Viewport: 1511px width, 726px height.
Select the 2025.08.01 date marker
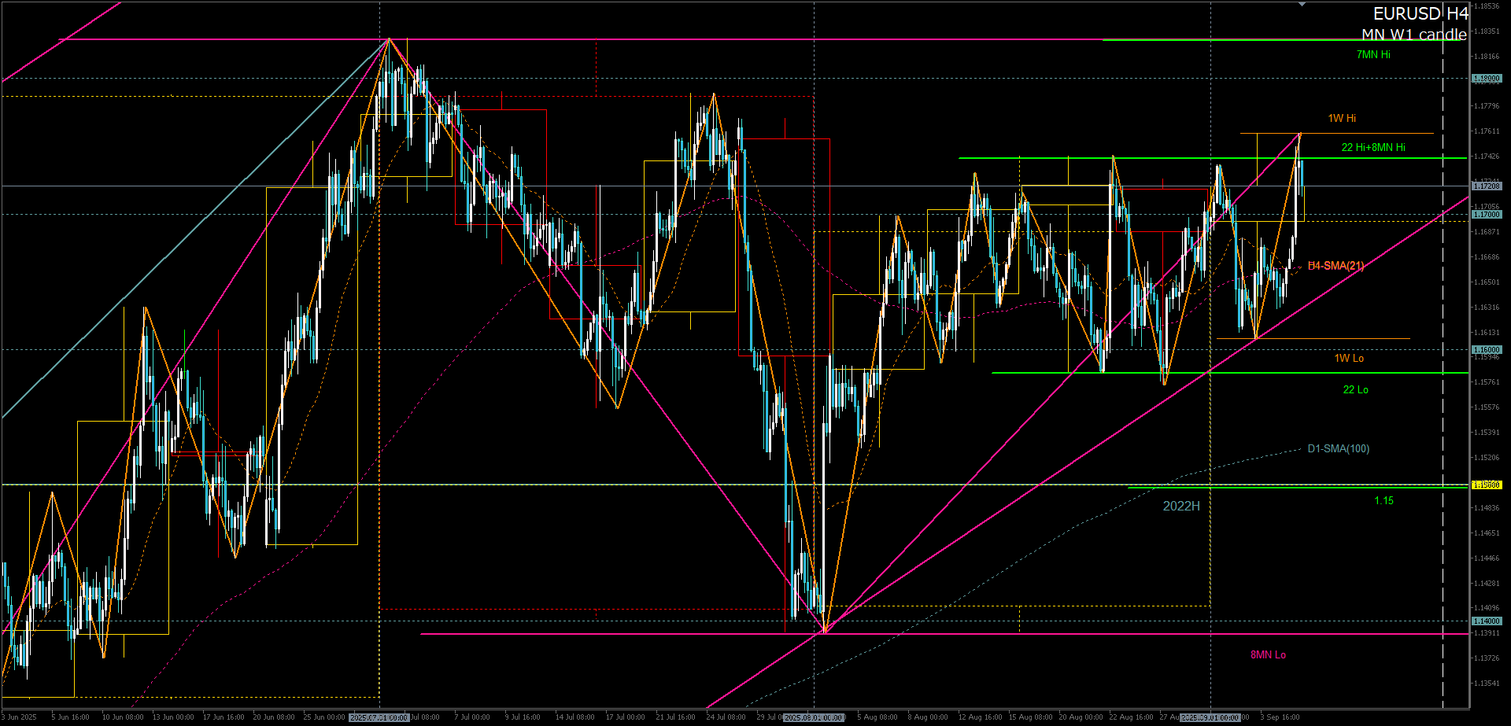click(x=814, y=717)
